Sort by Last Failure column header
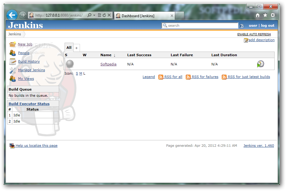This screenshot has height=191, width=286. pyautogui.click(x=182, y=55)
